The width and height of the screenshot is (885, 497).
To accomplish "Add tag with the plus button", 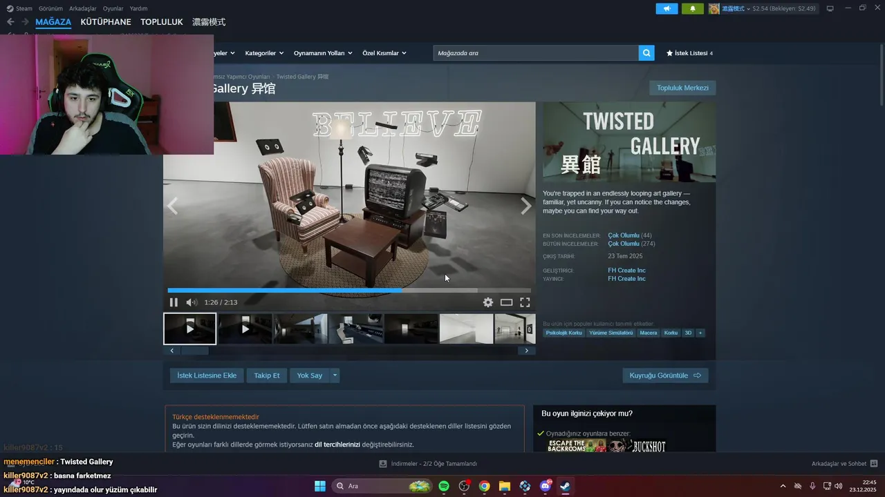I will click(x=700, y=333).
